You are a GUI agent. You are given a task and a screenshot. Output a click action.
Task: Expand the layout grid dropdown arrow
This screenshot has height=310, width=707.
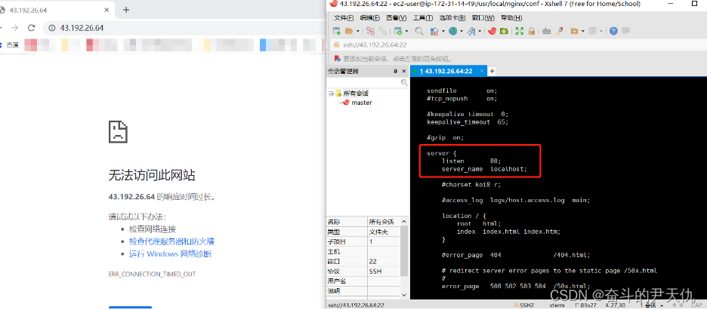601,31
